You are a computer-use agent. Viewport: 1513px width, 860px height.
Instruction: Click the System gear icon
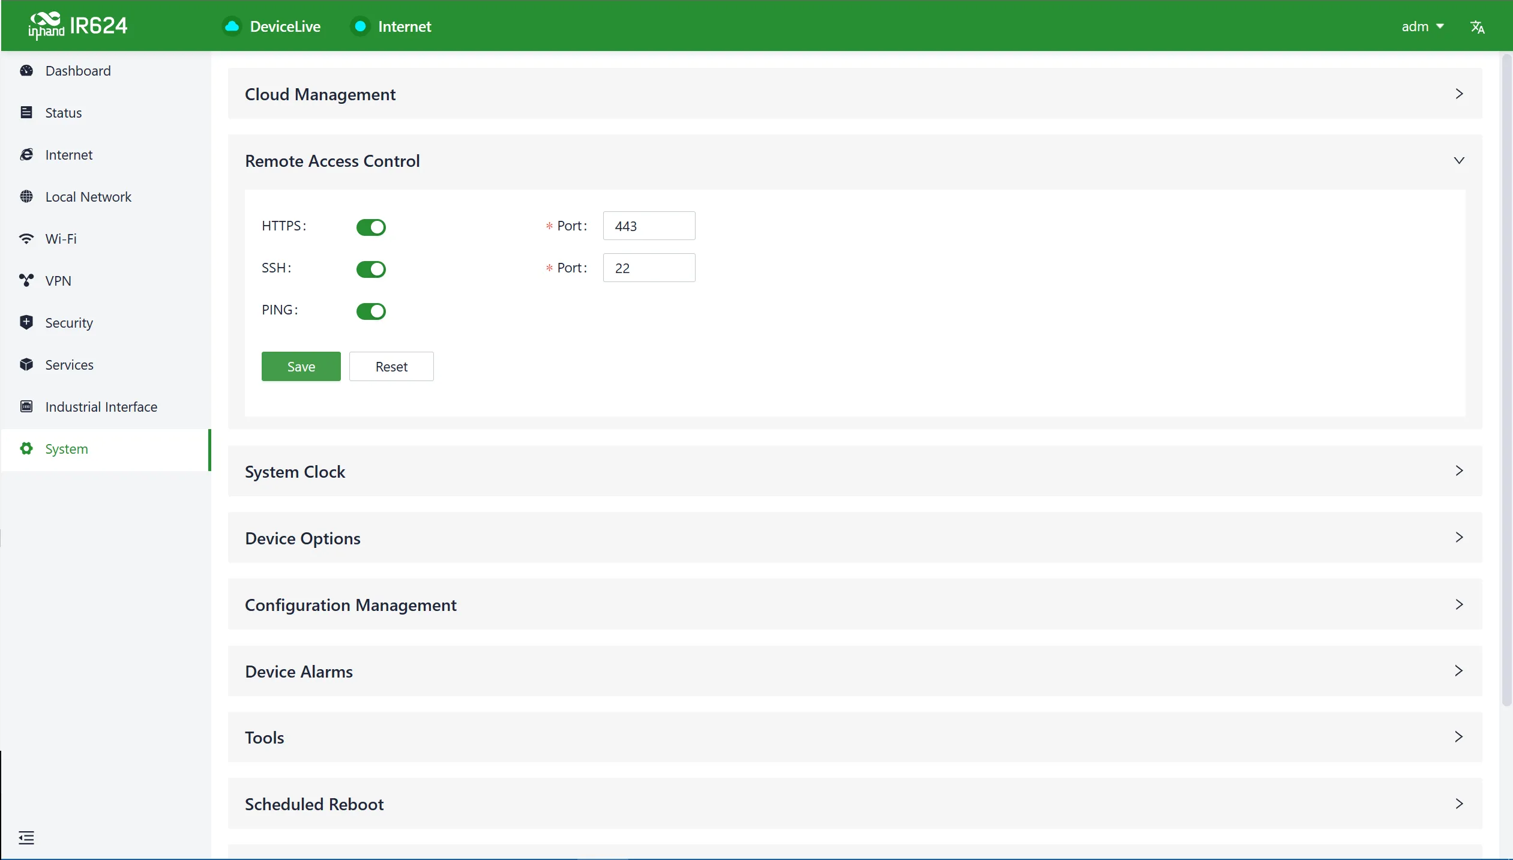(x=26, y=449)
